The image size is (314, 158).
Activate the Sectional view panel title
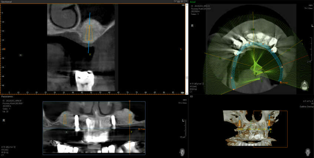(7, 2)
